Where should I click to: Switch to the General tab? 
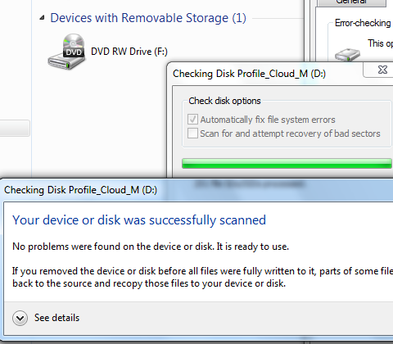point(351,2)
